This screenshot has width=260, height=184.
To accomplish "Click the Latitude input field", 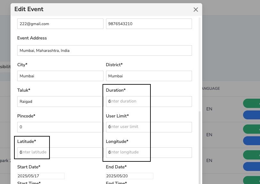I will tap(60, 152).
